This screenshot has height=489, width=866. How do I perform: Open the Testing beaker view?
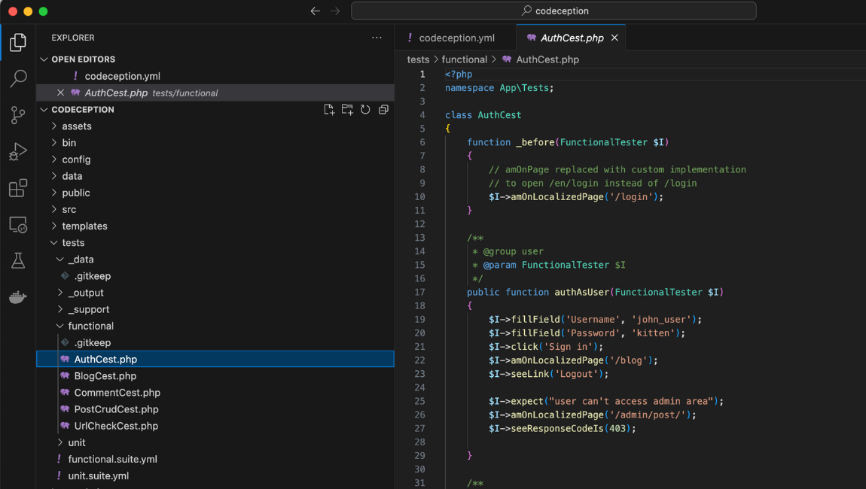tap(18, 260)
